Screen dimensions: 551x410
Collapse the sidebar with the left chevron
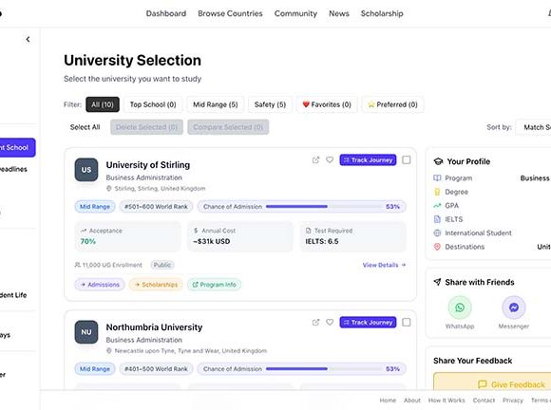(28, 39)
